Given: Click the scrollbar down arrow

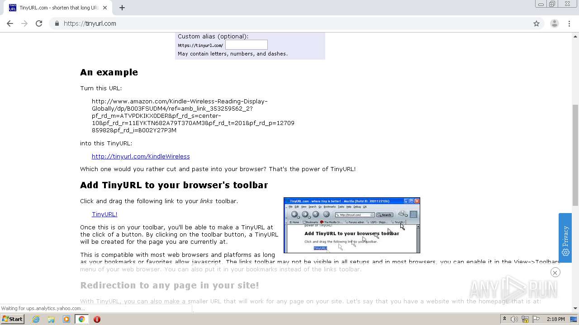Looking at the screenshot, I should tap(575, 308).
